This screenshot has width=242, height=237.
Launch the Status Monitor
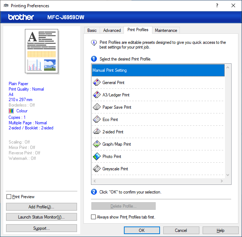[42, 217]
